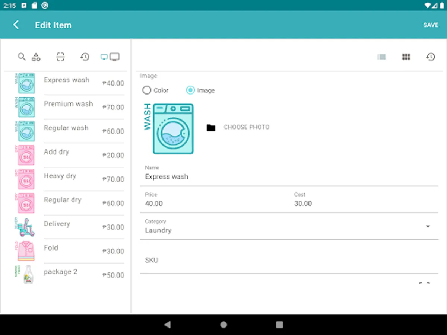Switch to small display layout icon
Screen dimensions: 447x335
[x=104, y=57]
